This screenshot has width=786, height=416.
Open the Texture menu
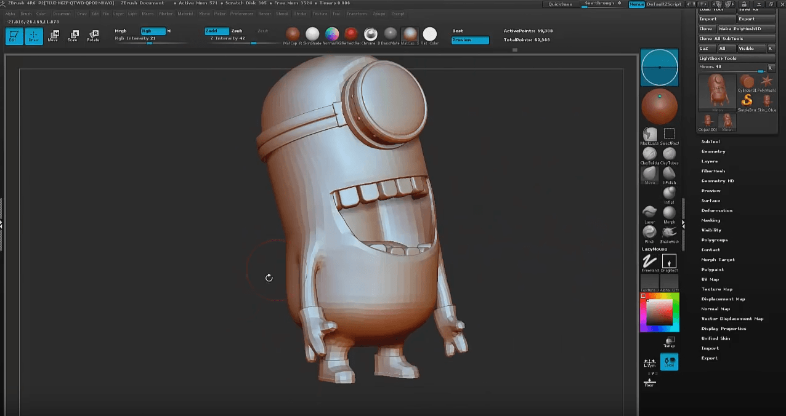coord(321,14)
